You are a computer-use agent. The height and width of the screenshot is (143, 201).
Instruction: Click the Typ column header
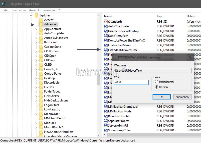point(159,16)
